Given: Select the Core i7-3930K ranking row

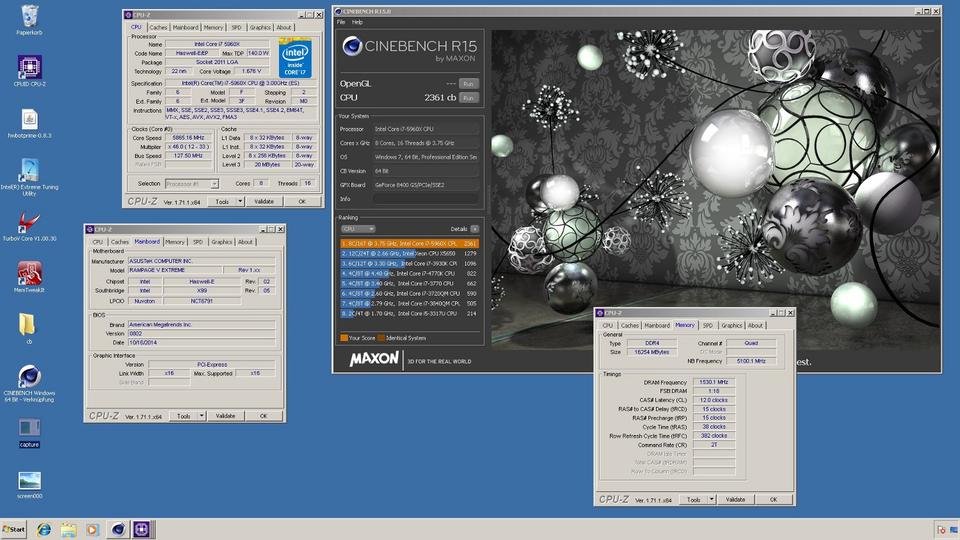Looking at the screenshot, I should 410,264.
